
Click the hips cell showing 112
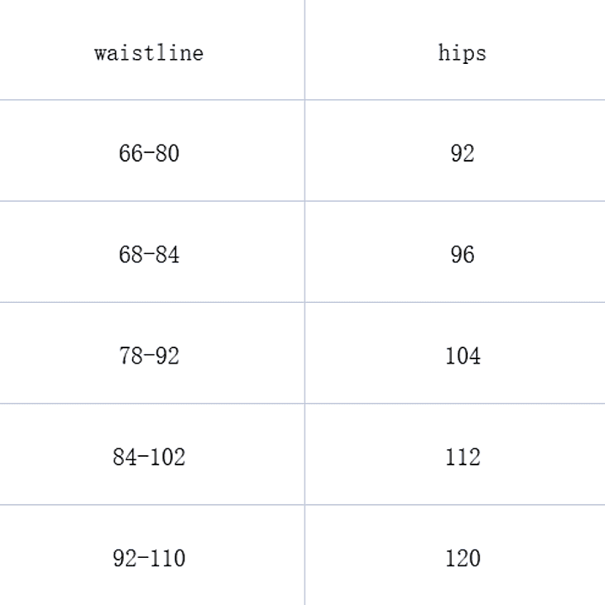point(462,457)
